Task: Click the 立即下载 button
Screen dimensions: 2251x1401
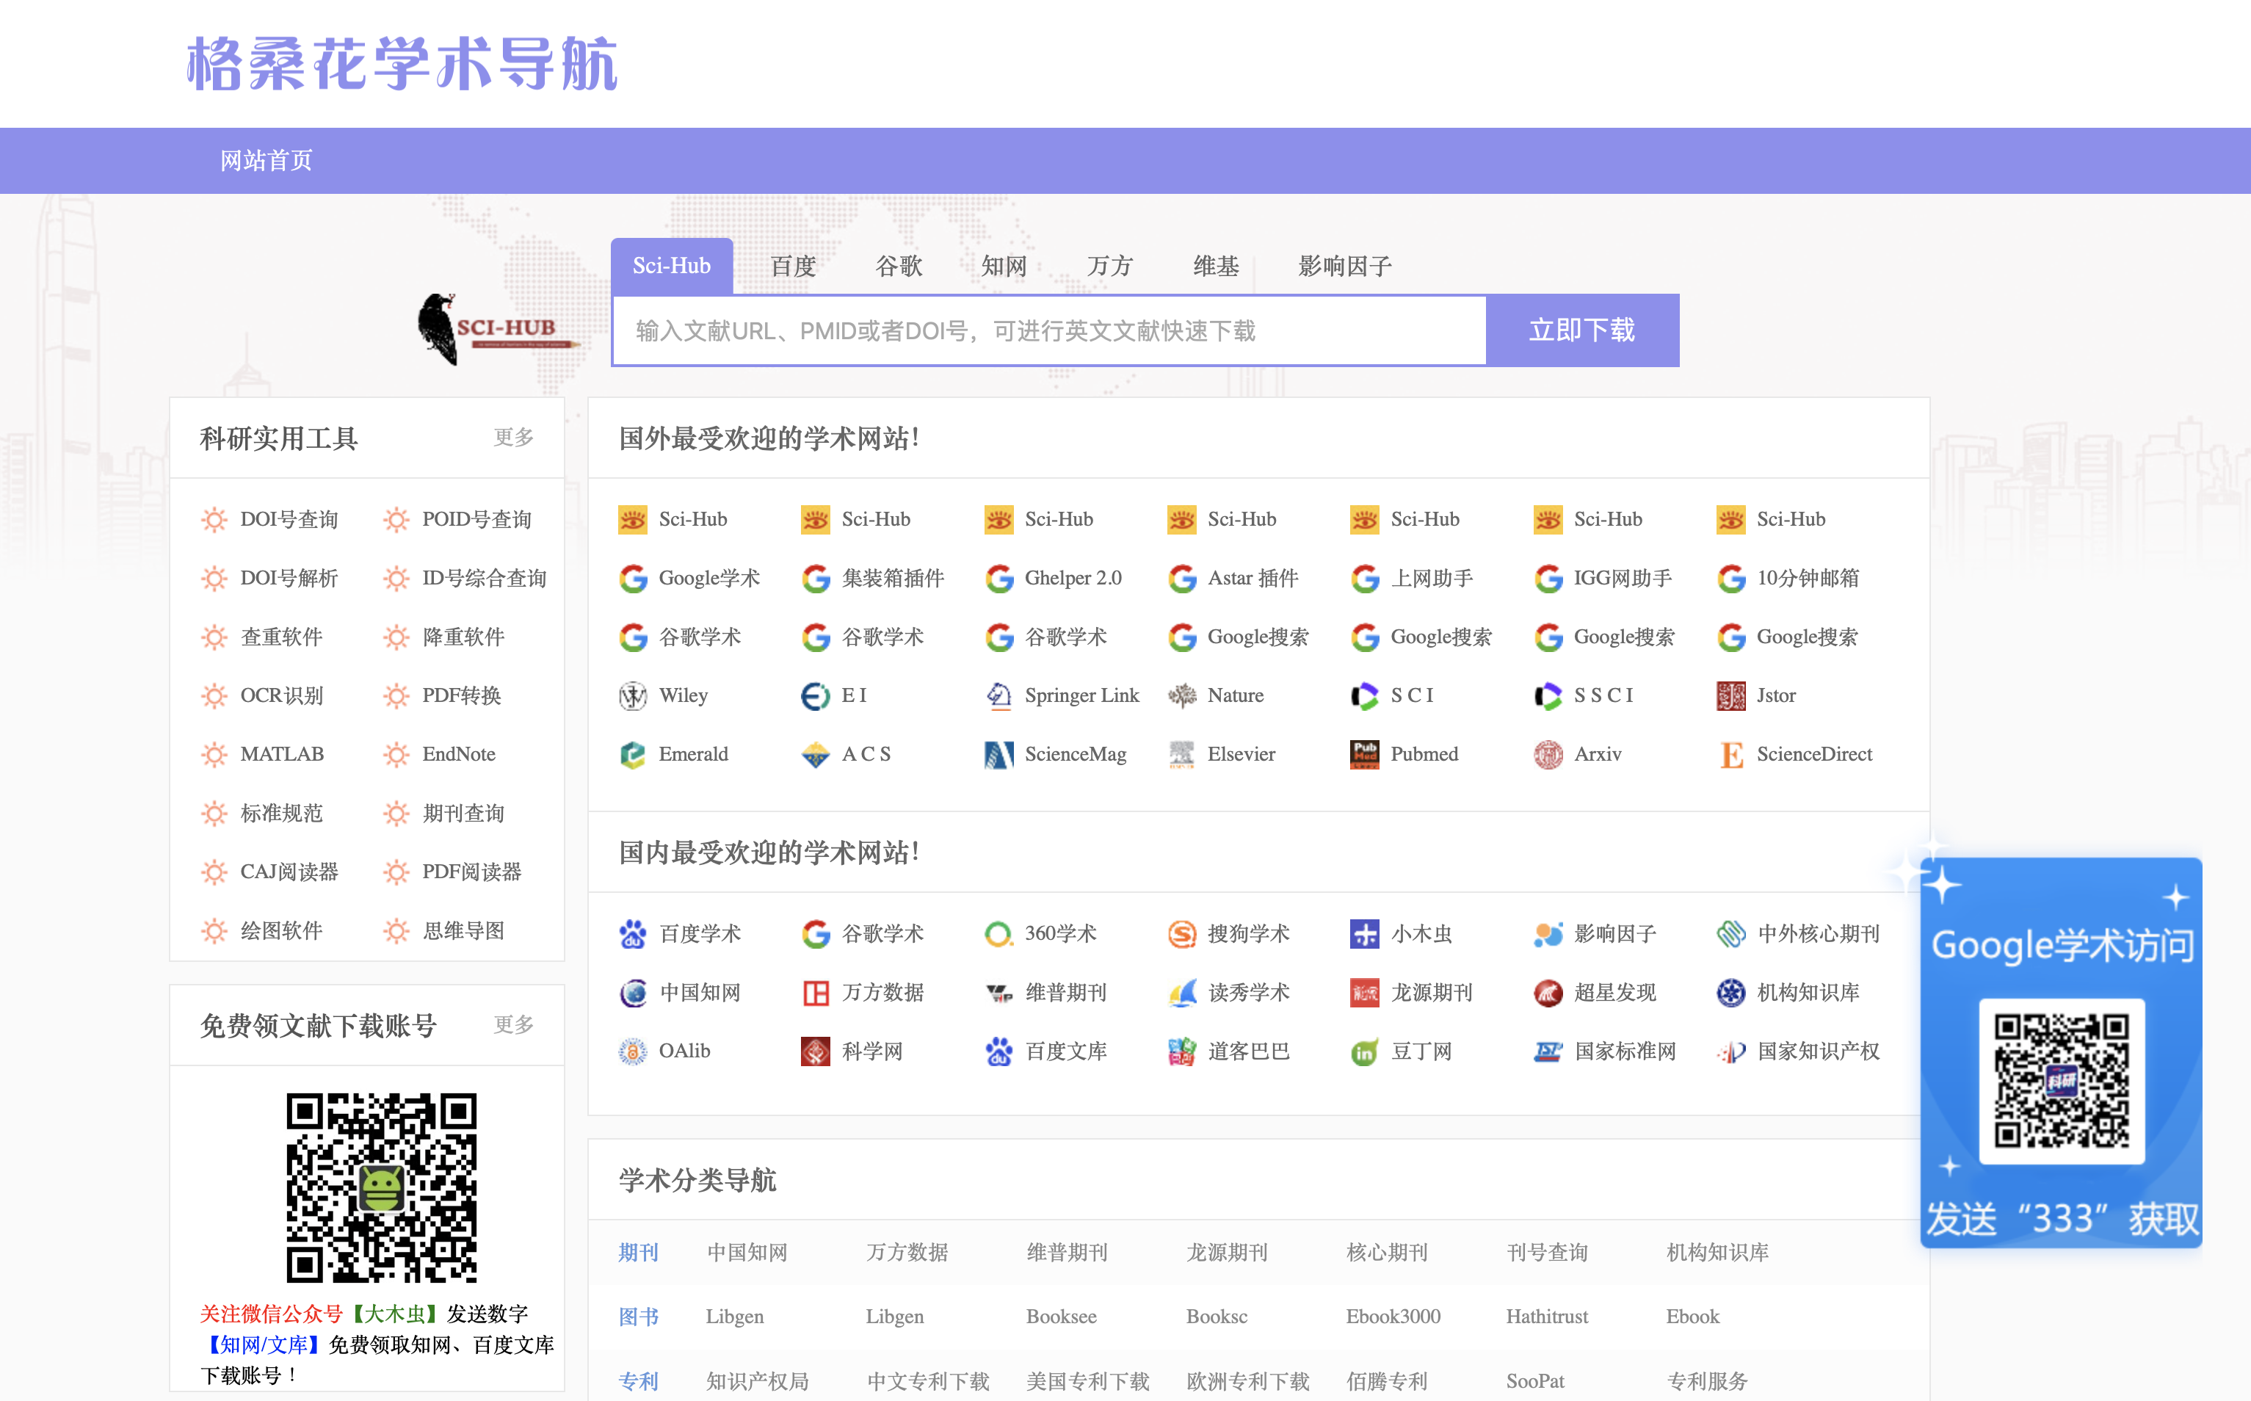Action: (x=1582, y=330)
